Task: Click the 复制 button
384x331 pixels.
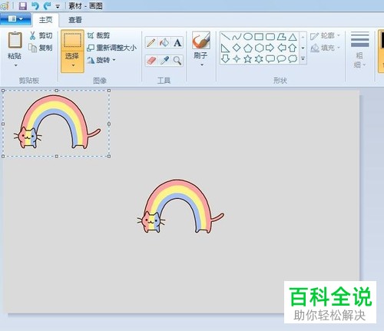Action: pos(41,48)
